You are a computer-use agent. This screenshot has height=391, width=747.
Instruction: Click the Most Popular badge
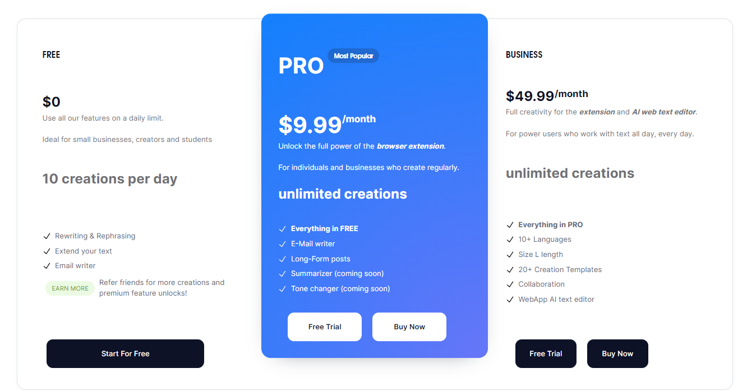click(353, 56)
